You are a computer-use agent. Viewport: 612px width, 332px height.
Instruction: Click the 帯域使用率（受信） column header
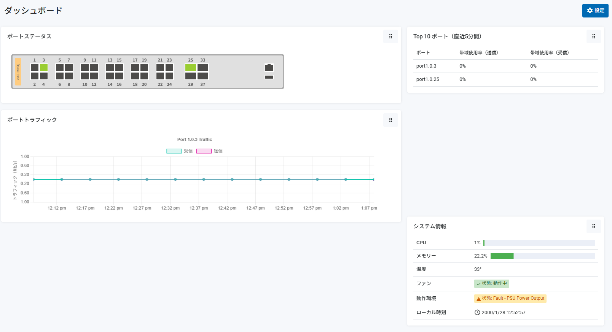(x=549, y=53)
